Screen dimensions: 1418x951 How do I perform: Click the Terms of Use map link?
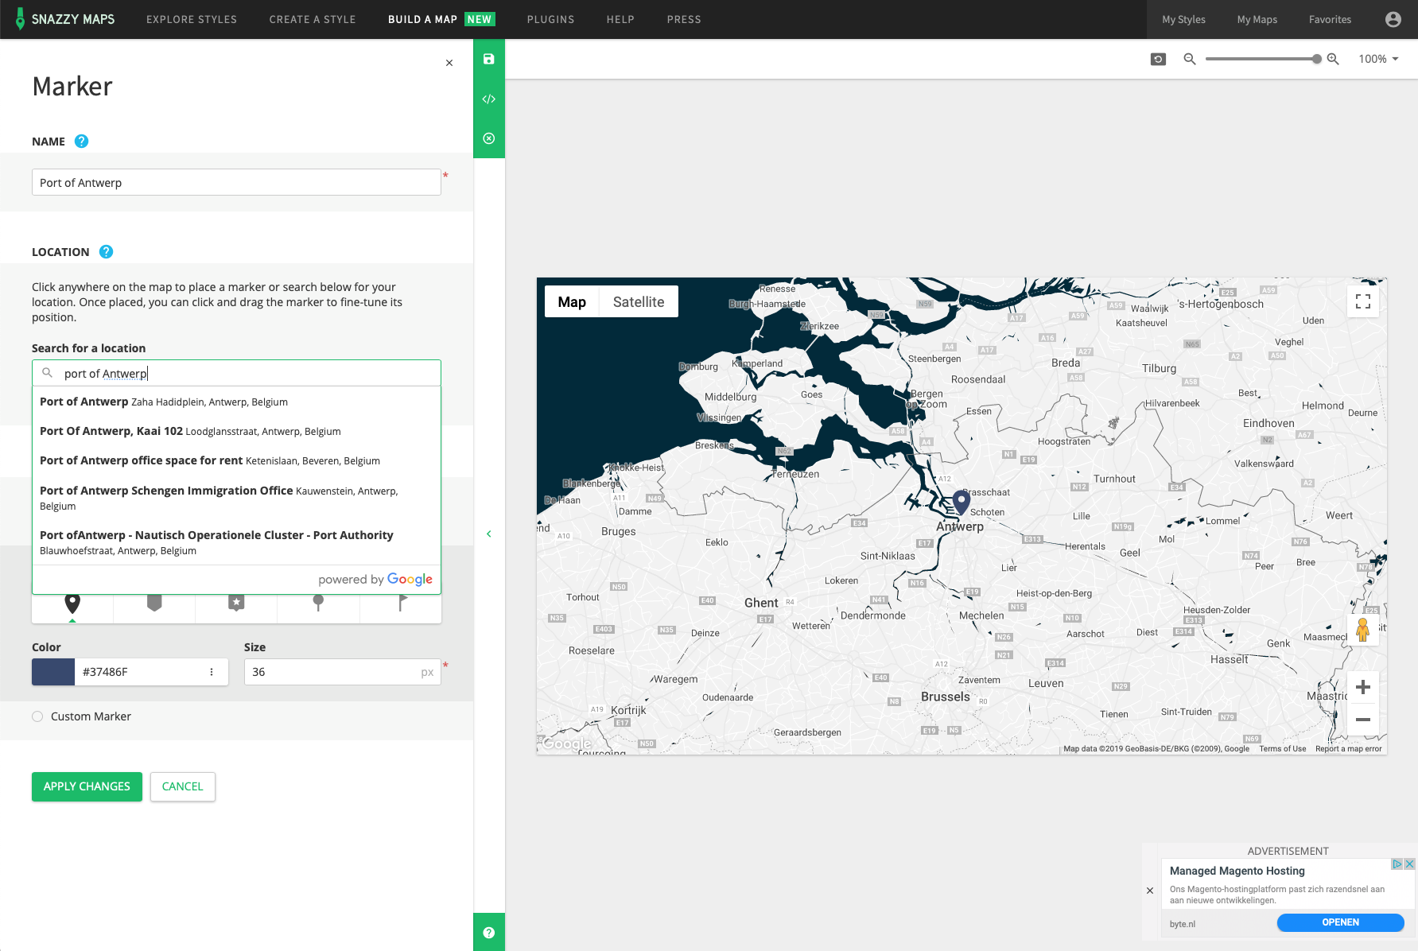click(x=1283, y=748)
